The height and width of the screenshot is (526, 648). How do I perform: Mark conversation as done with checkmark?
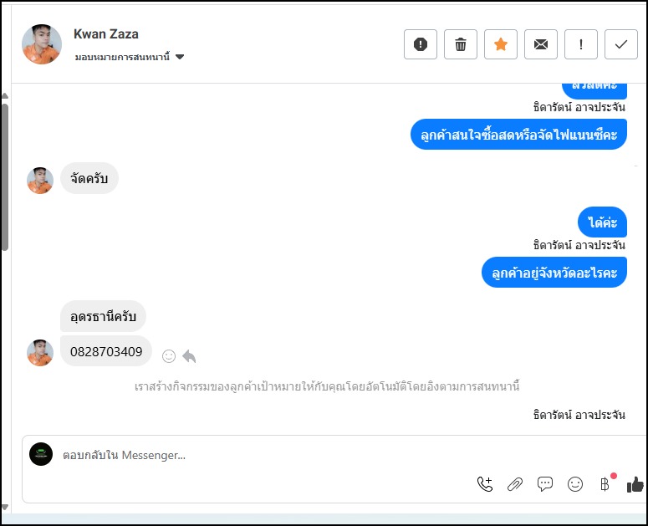coord(620,44)
